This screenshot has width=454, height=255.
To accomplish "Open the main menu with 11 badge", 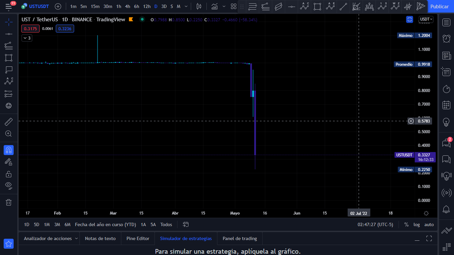I will point(9,6).
